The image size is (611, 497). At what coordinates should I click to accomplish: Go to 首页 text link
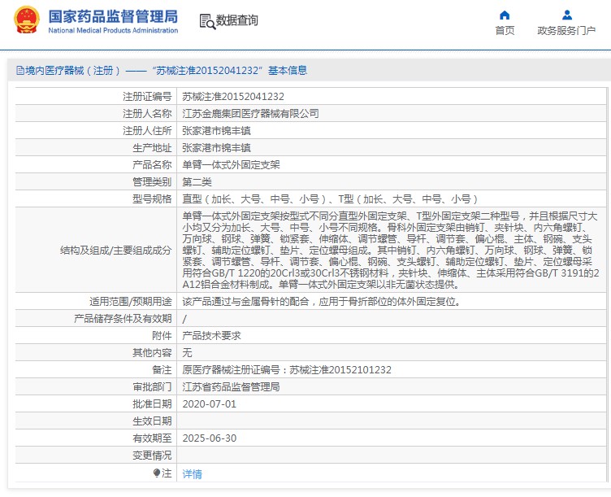coord(505,31)
